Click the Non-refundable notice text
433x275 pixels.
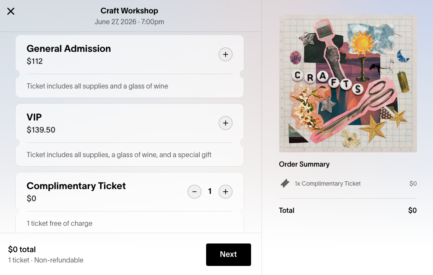pos(59,260)
